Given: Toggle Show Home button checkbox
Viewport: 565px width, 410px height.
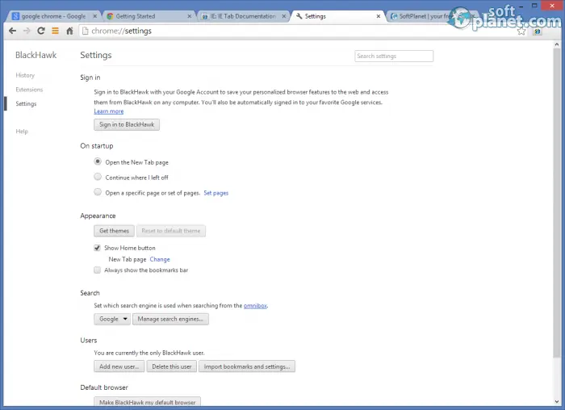Looking at the screenshot, I should (97, 248).
